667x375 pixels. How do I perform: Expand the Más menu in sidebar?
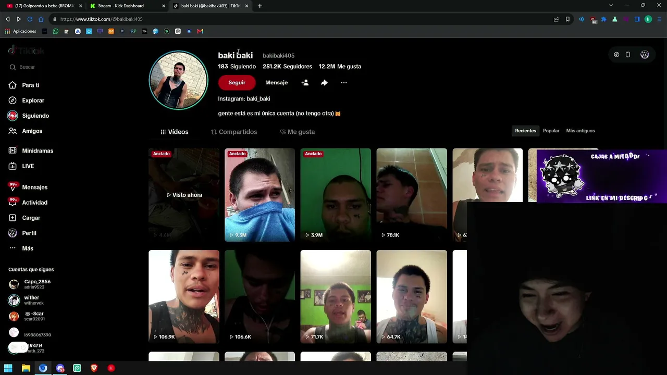tap(21, 248)
